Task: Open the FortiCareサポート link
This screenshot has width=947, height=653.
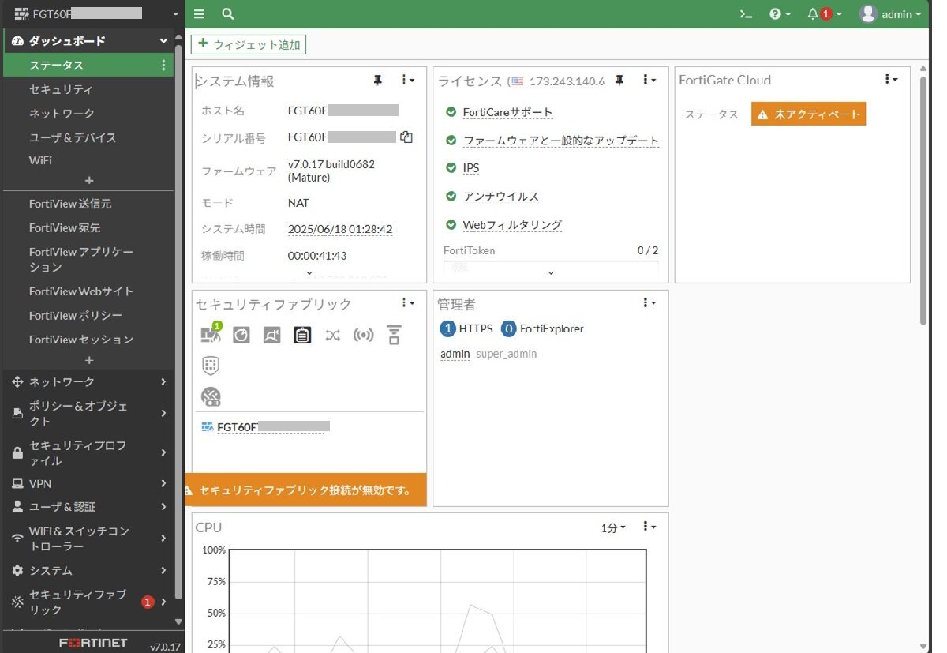Action: coord(507,112)
